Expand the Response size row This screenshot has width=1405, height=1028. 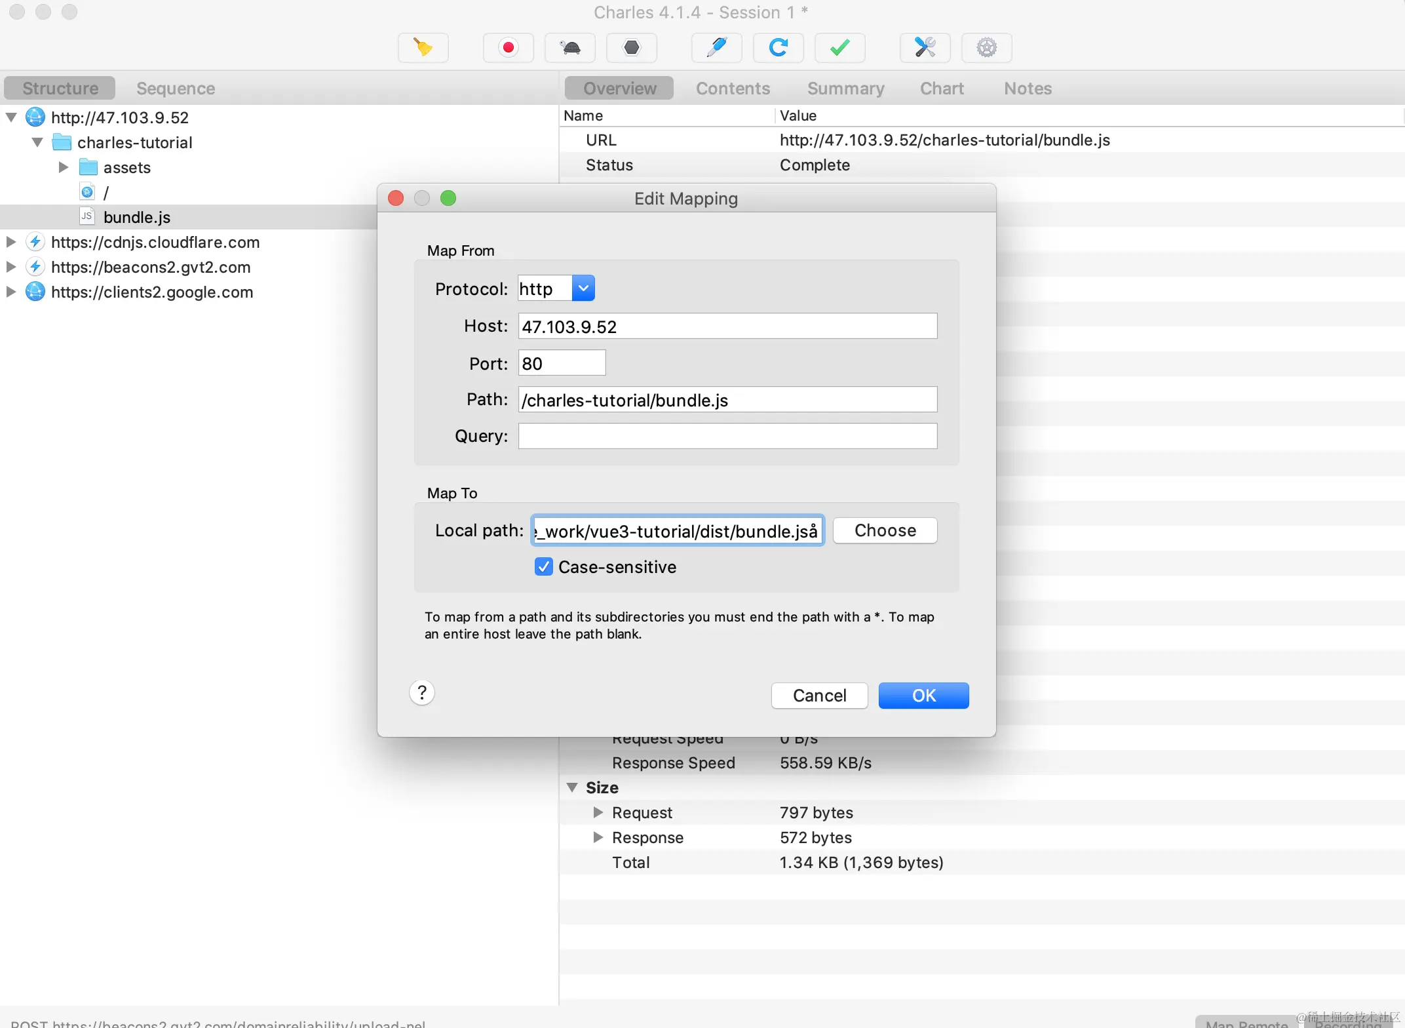click(598, 837)
